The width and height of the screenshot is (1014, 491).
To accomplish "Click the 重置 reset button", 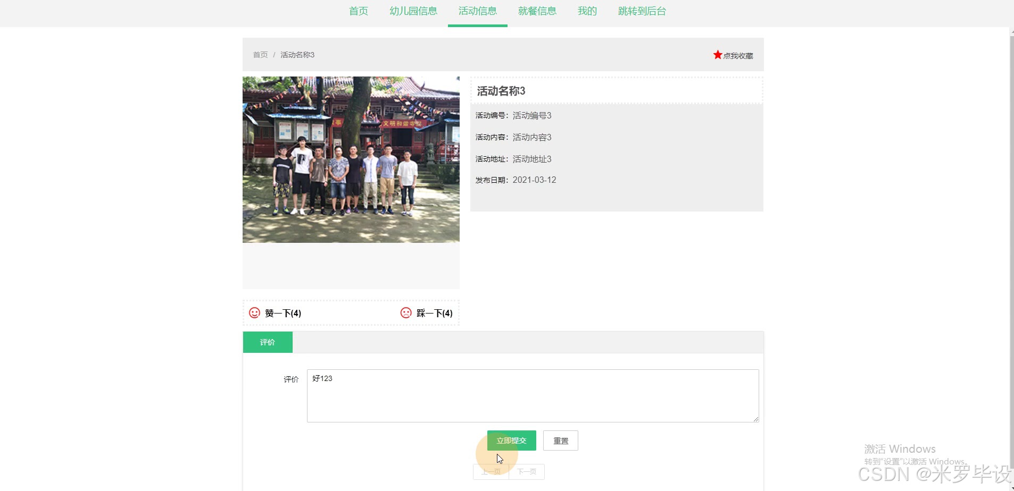I will [x=561, y=441].
